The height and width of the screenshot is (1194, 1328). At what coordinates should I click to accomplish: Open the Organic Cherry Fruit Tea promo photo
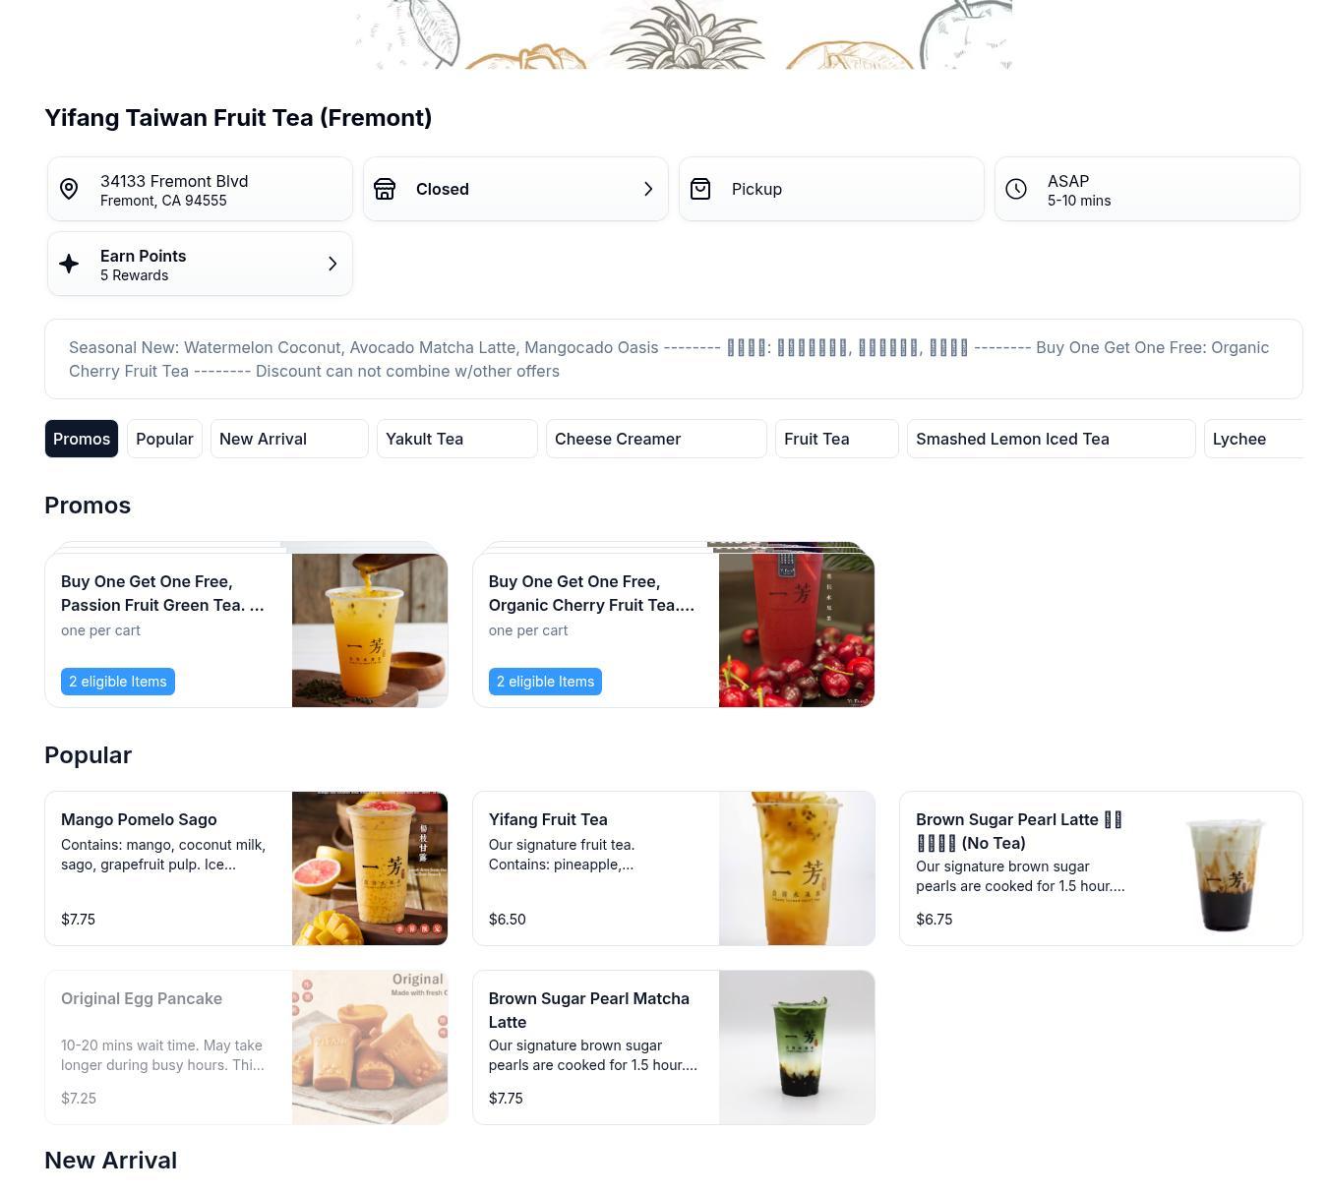(x=797, y=630)
